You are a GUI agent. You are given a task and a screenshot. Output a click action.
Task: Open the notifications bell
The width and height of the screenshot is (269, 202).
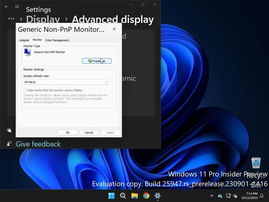[x=262, y=196]
